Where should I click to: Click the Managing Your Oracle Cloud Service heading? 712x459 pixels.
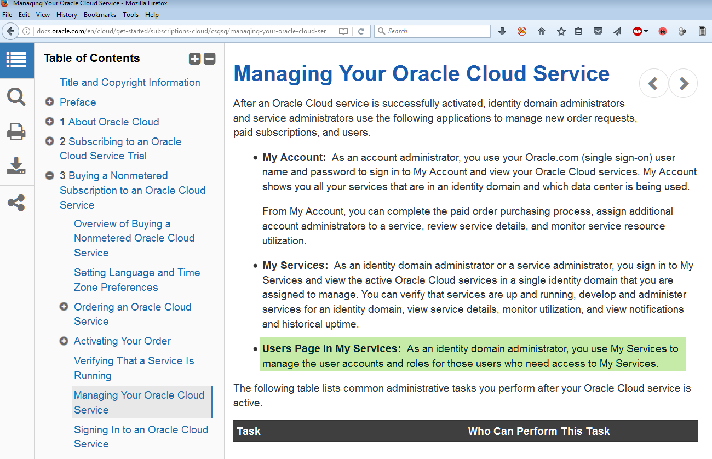pos(422,73)
